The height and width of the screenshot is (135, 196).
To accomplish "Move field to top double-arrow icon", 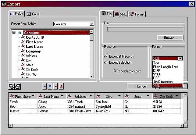I will pyautogui.click(x=61, y=86).
